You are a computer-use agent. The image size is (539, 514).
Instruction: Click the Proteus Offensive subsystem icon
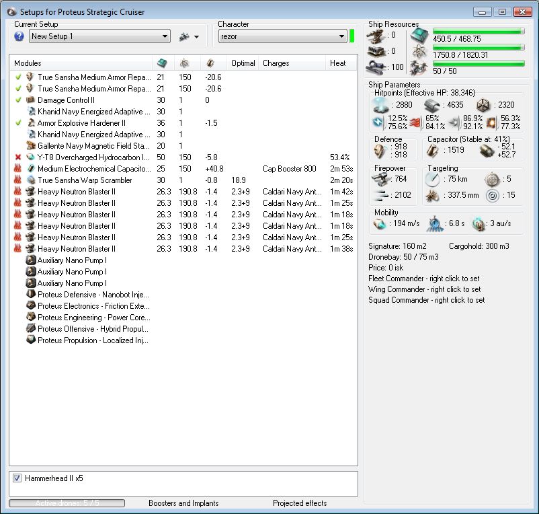(31, 328)
